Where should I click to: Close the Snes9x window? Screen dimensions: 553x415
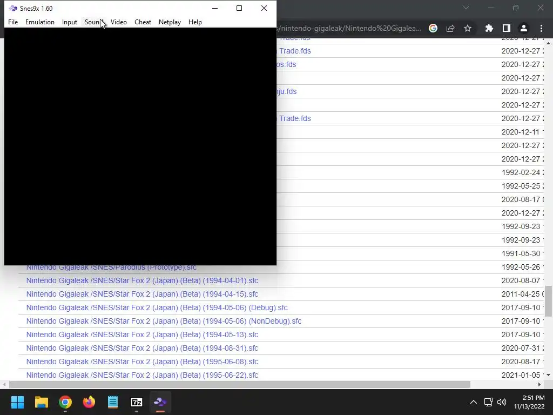tap(264, 8)
